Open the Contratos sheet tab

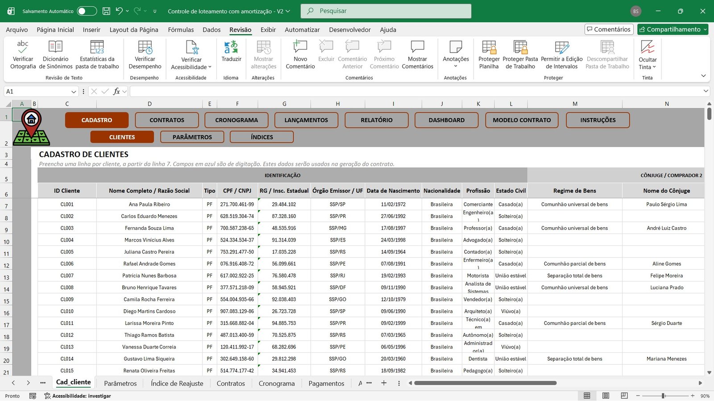[231, 383]
